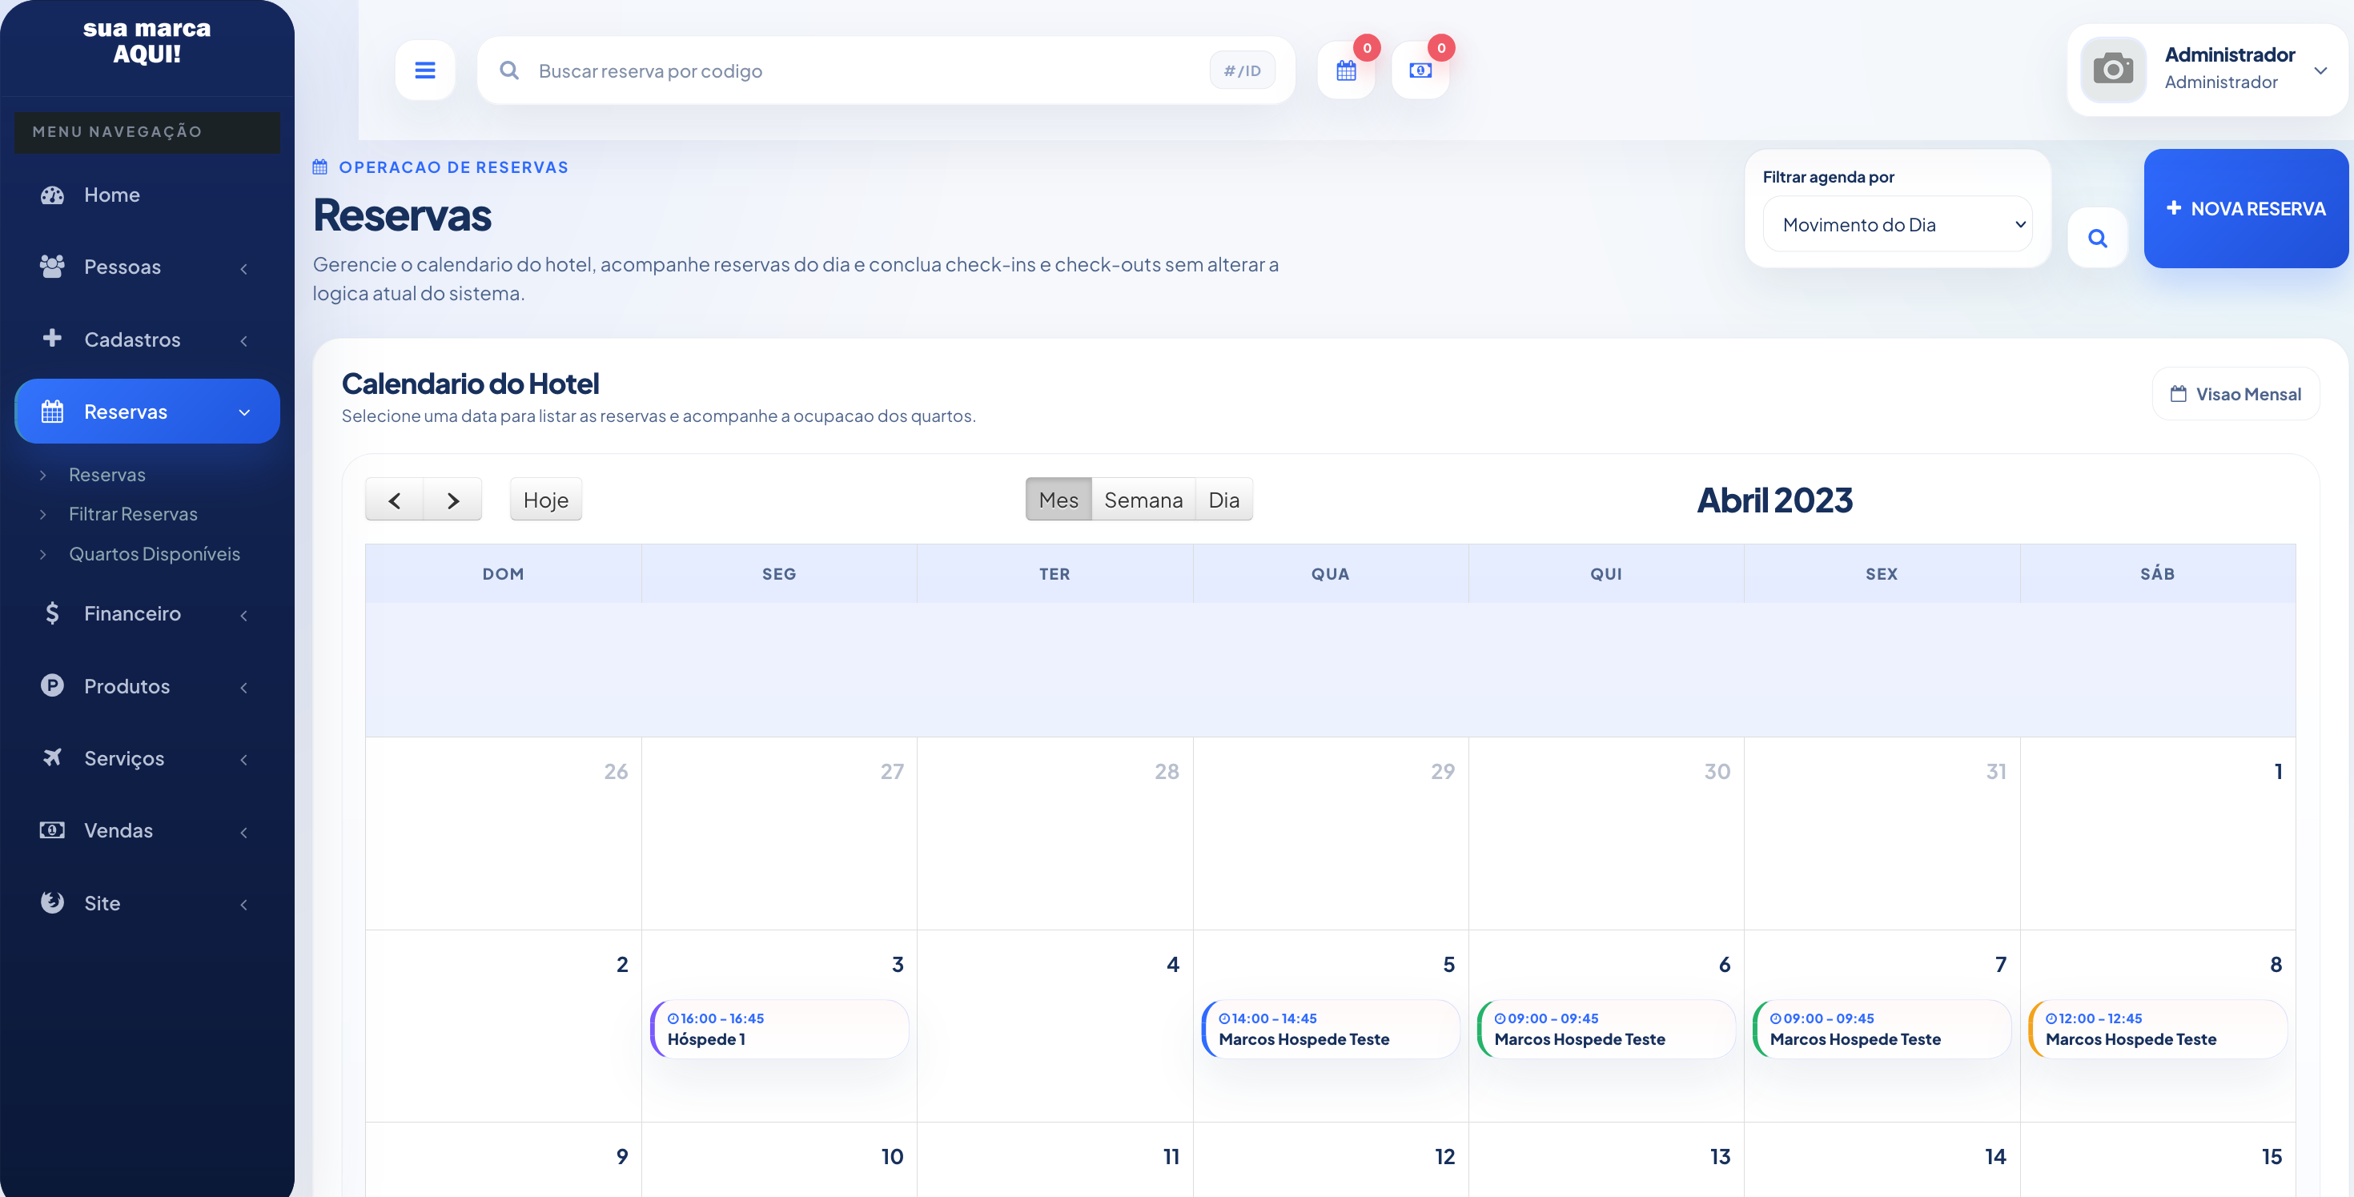
Task: Click the Pessoas people icon
Action: 52,267
